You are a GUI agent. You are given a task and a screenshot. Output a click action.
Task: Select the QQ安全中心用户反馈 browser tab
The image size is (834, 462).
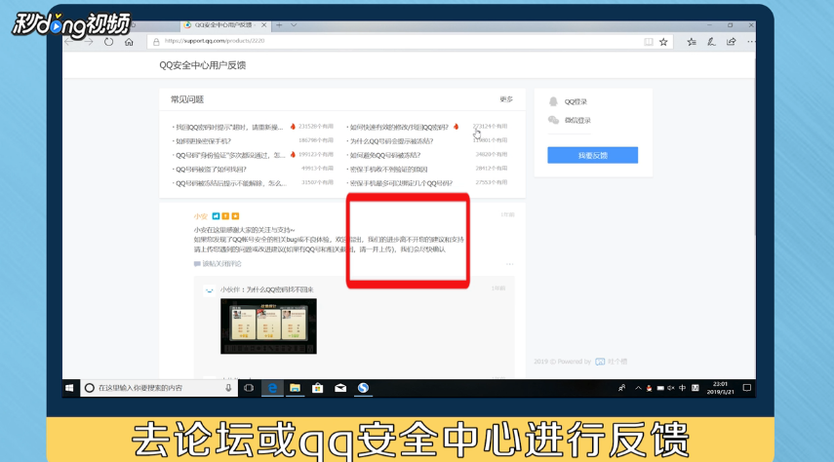(x=225, y=25)
